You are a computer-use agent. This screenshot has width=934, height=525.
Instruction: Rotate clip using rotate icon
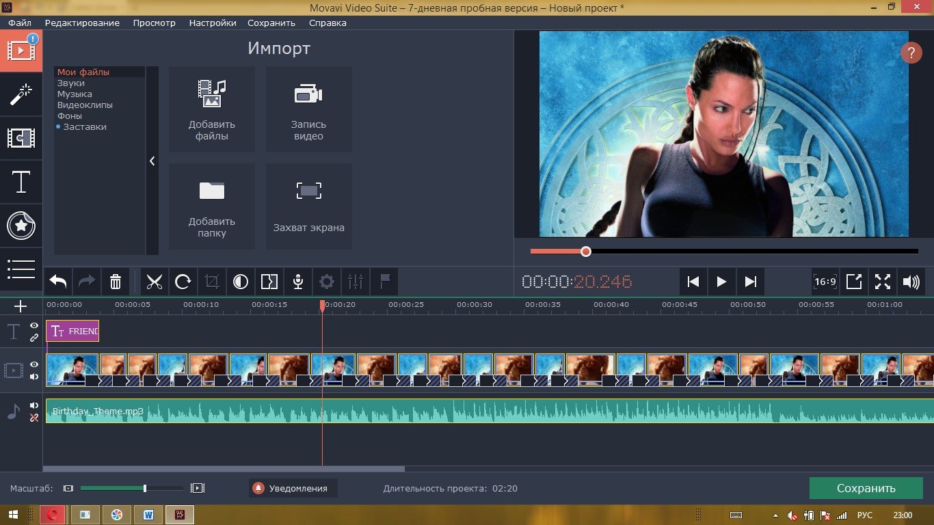click(x=183, y=282)
